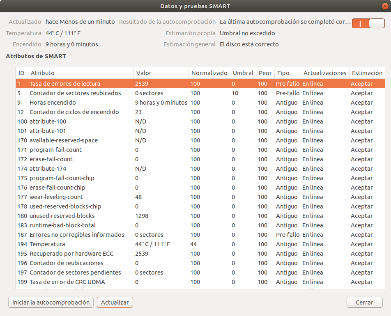The height and width of the screenshot is (316, 391).
Task: Click the Estimación column header
Action: 366,73
